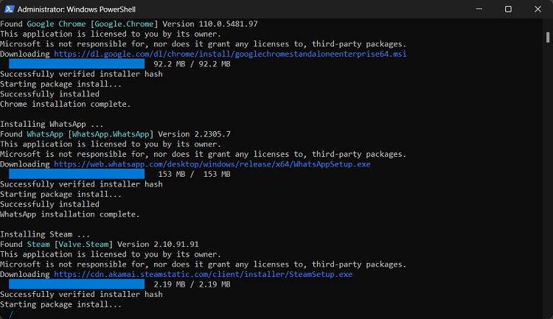Click the Chrome download progress bar
The image size is (553, 319).
tap(77, 64)
